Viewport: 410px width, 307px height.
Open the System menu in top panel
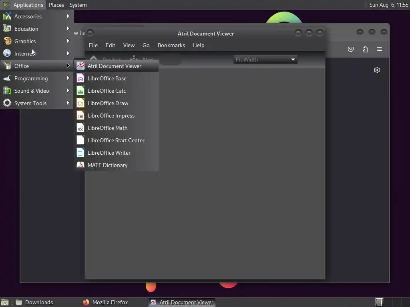78,5
